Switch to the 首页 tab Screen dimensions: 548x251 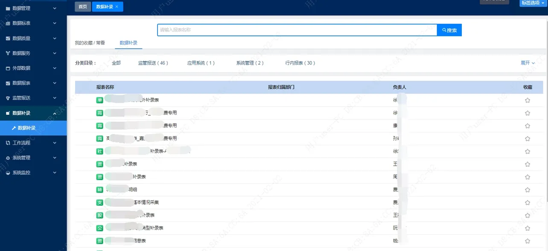coord(83,7)
